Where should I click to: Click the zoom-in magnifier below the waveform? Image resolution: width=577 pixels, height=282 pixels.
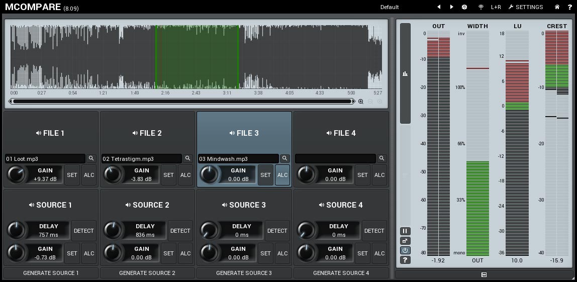pos(361,102)
